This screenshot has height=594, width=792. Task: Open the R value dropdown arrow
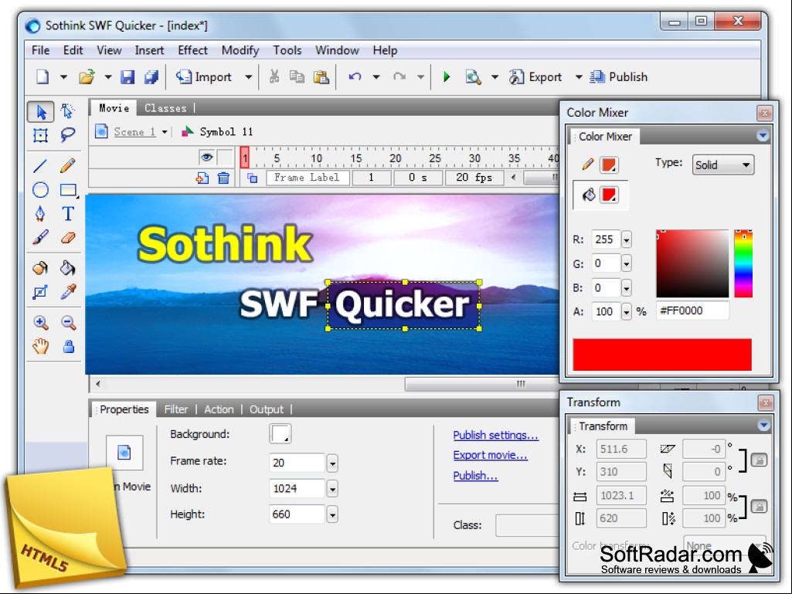[x=627, y=239]
